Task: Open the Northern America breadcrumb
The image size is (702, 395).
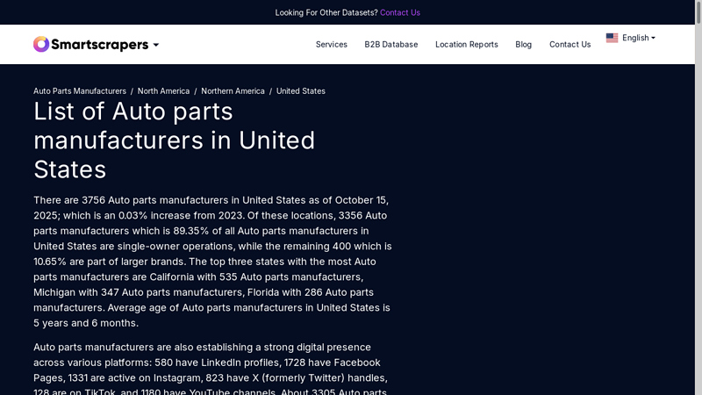Action: pyautogui.click(x=233, y=91)
